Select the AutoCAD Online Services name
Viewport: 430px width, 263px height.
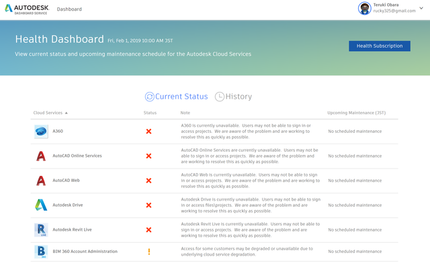point(77,156)
